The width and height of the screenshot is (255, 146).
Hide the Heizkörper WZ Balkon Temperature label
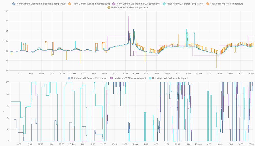click(129, 8)
